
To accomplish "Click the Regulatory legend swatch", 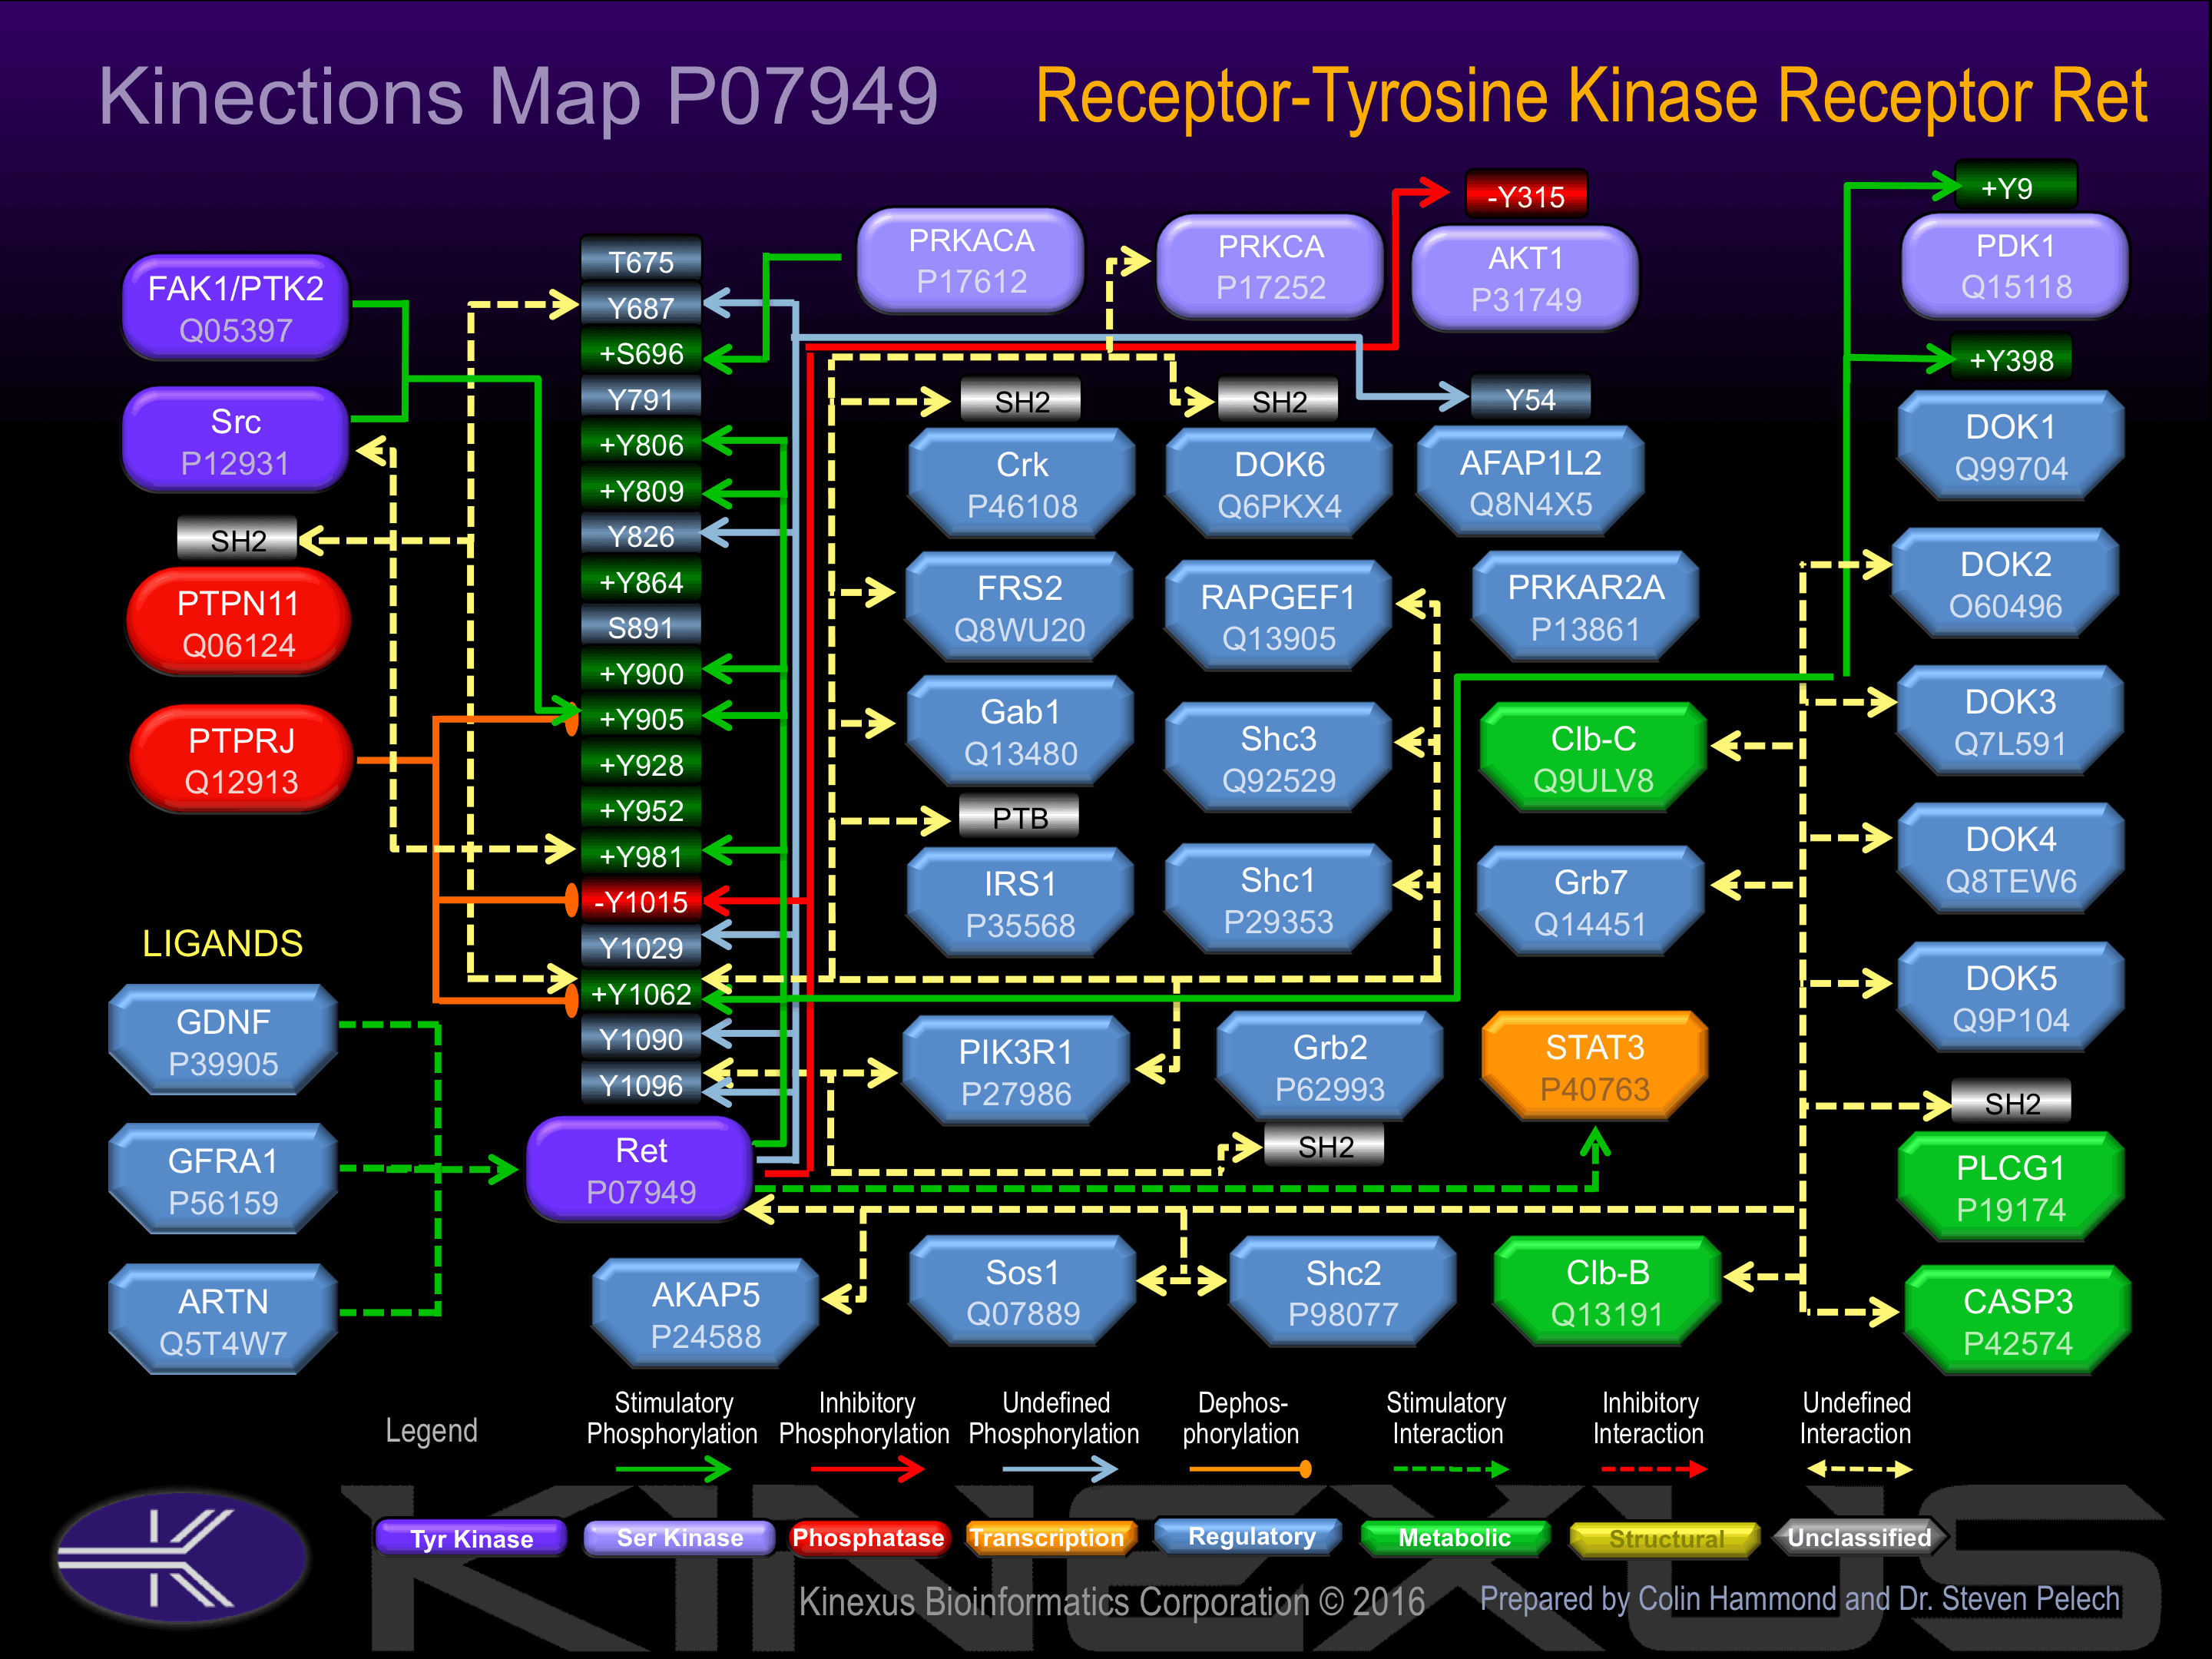I will 1249,1536.
